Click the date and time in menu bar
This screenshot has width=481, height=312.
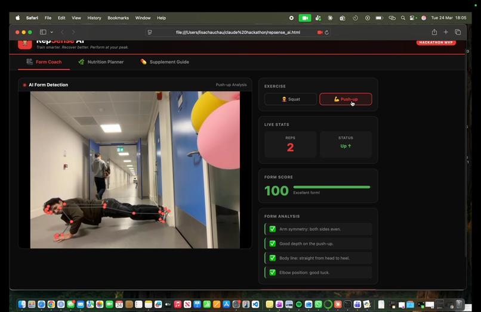449,18
